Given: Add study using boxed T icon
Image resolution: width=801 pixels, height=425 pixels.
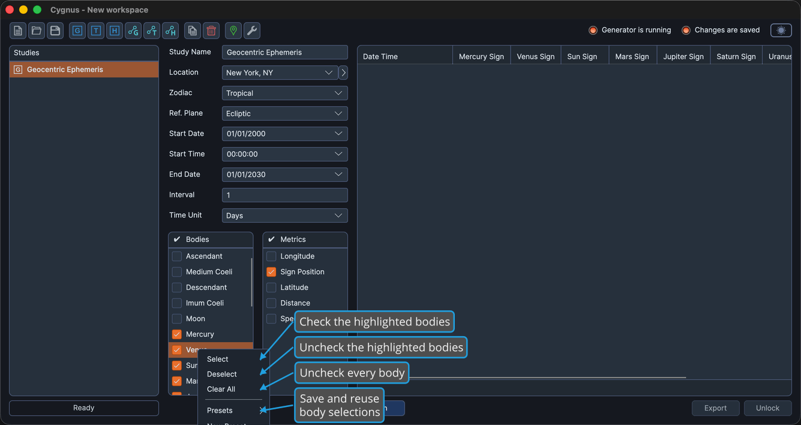Looking at the screenshot, I should (96, 31).
